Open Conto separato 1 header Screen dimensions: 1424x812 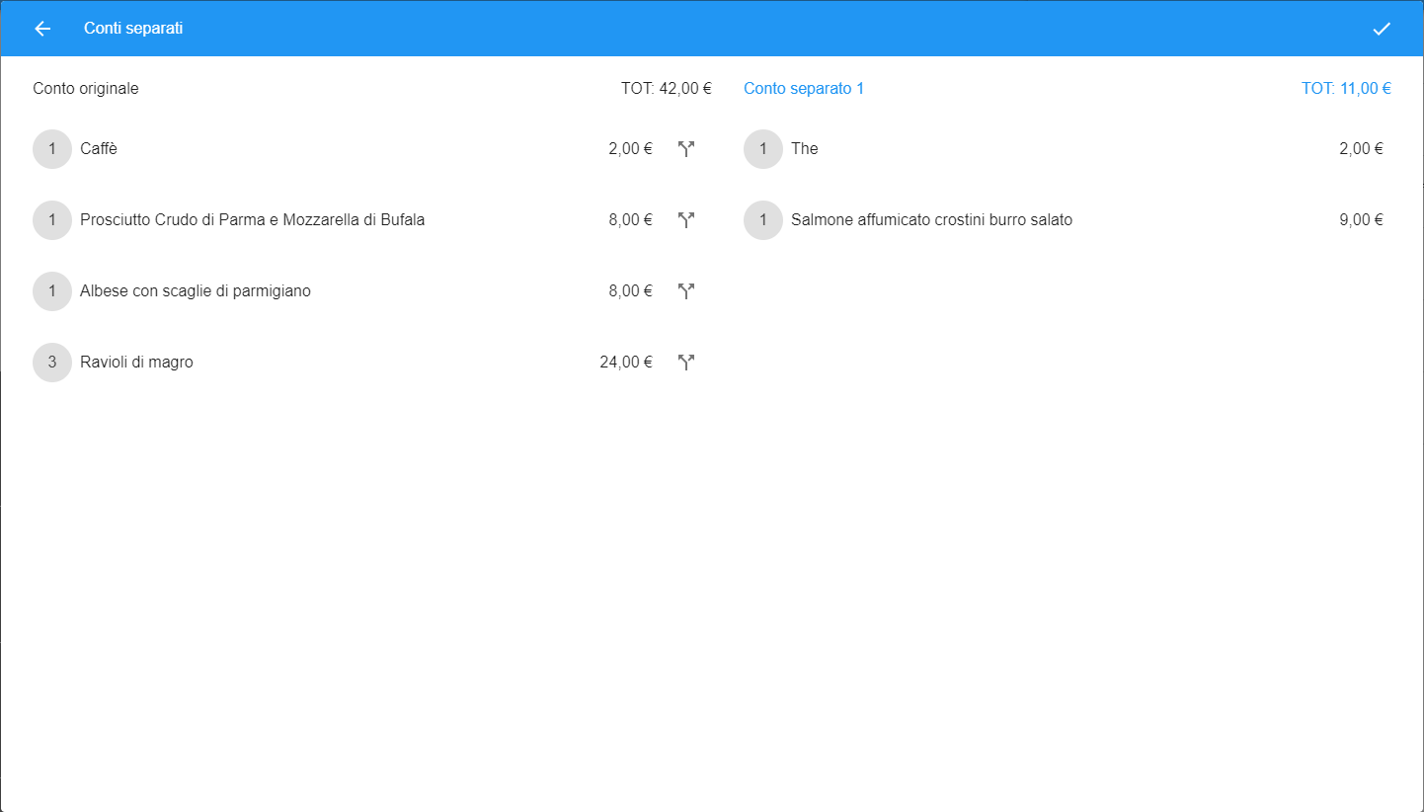(804, 89)
